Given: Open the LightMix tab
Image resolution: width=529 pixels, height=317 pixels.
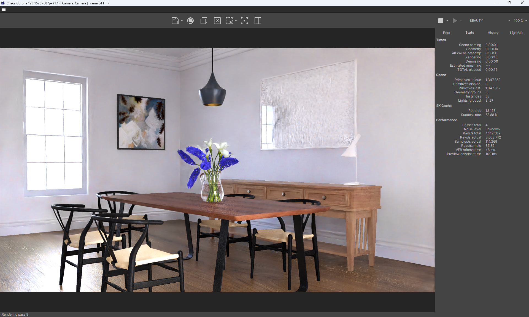Looking at the screenshot, I should point(516,33).
